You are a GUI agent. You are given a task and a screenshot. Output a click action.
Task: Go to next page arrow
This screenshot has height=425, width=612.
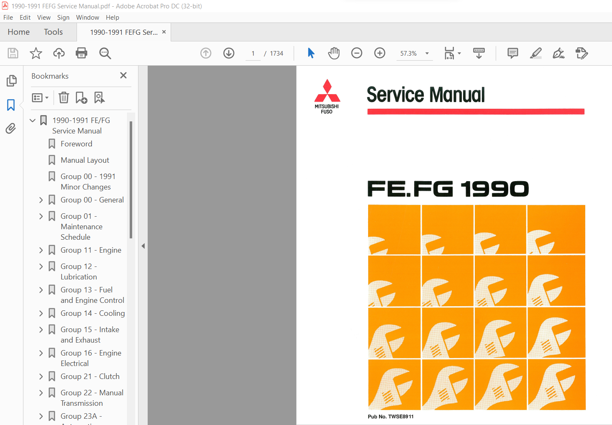point(229,53)
